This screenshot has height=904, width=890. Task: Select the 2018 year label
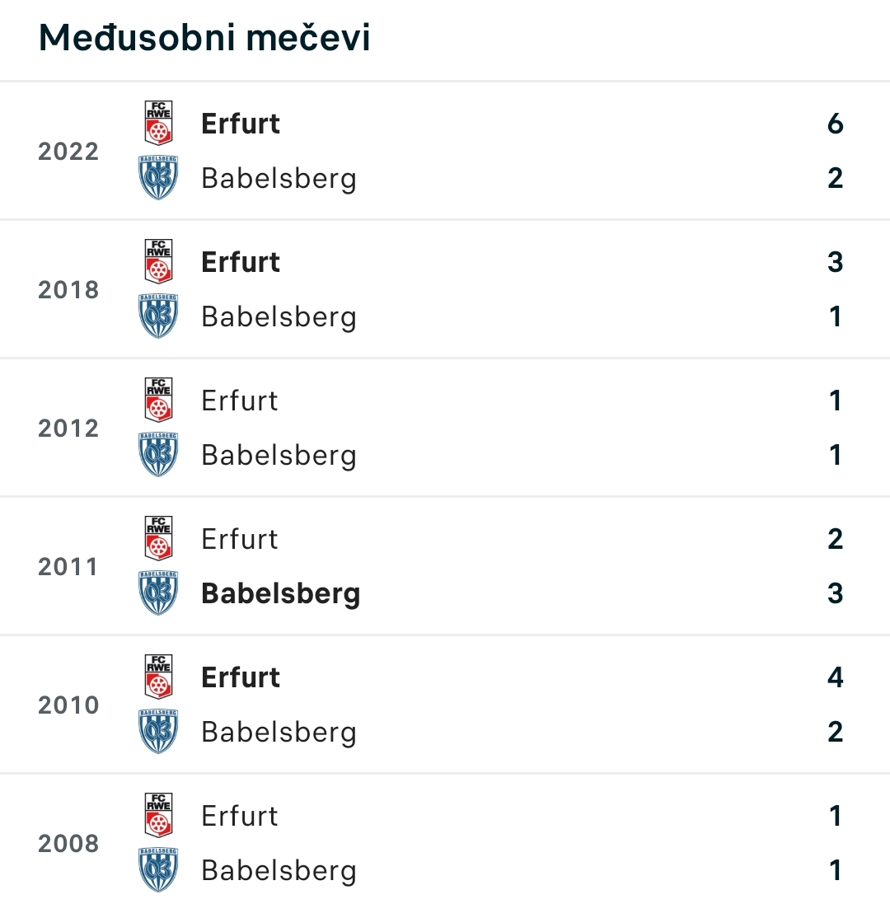click(68, 290)
